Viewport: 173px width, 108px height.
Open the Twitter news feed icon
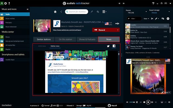pos(108,46)
